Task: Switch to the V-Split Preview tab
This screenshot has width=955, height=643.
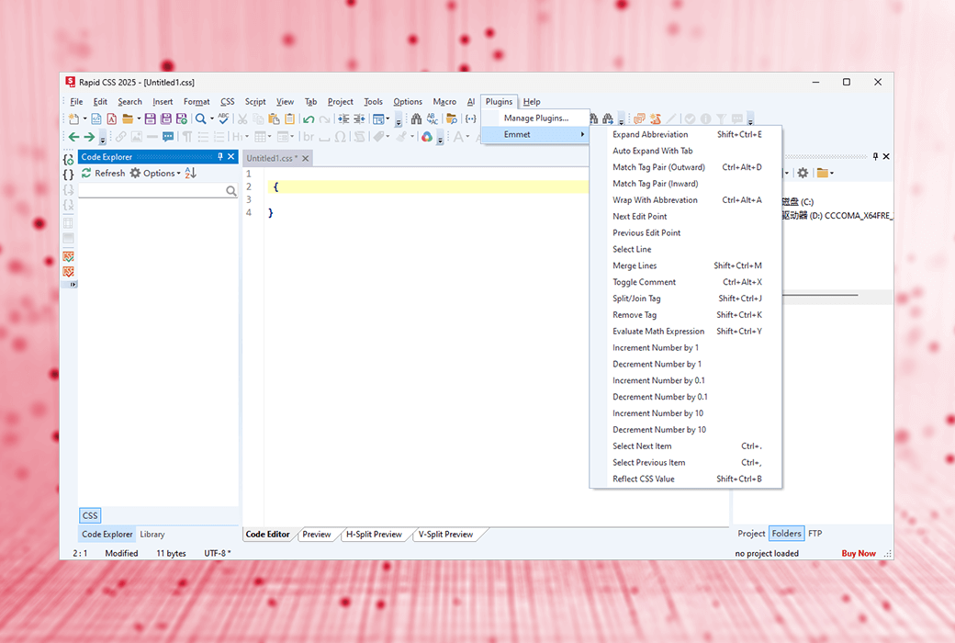Action: [x=446, y=535]
